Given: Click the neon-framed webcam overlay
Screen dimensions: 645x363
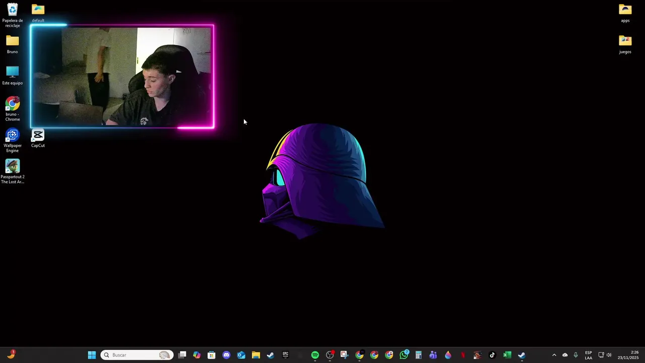Looking at the screenshot, I should tap(122, 76).
